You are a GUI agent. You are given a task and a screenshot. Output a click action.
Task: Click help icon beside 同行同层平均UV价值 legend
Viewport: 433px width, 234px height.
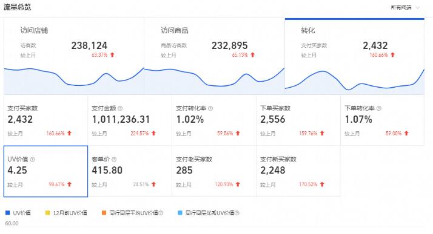pos(161,213)
